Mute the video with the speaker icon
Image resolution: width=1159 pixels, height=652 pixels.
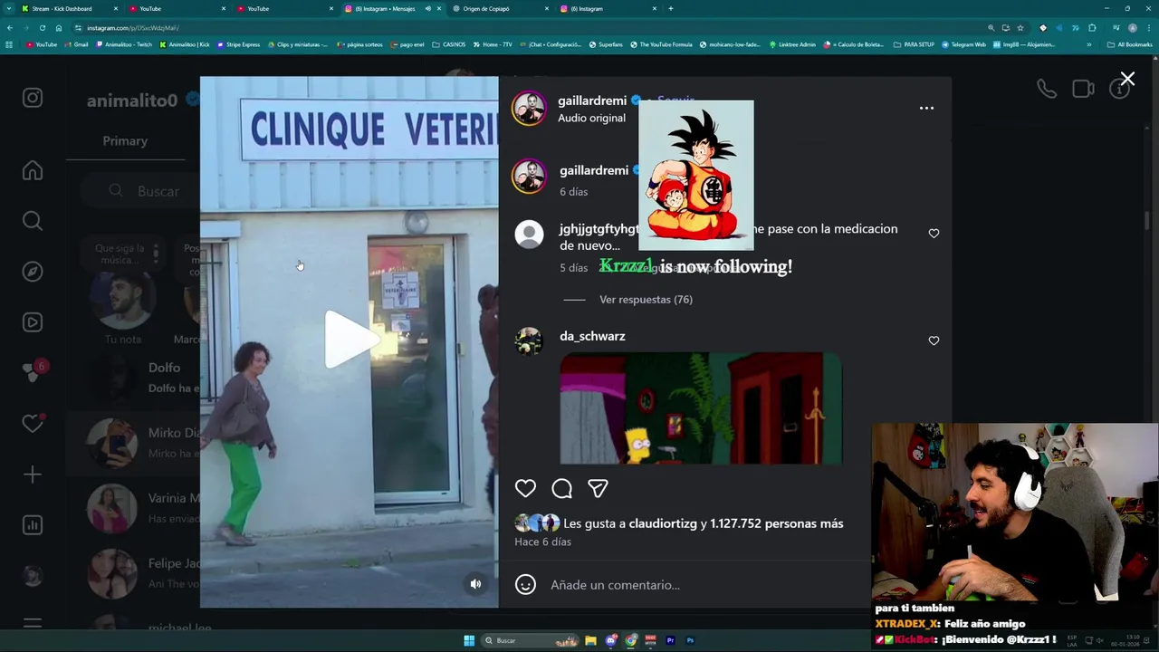point(475,584)
